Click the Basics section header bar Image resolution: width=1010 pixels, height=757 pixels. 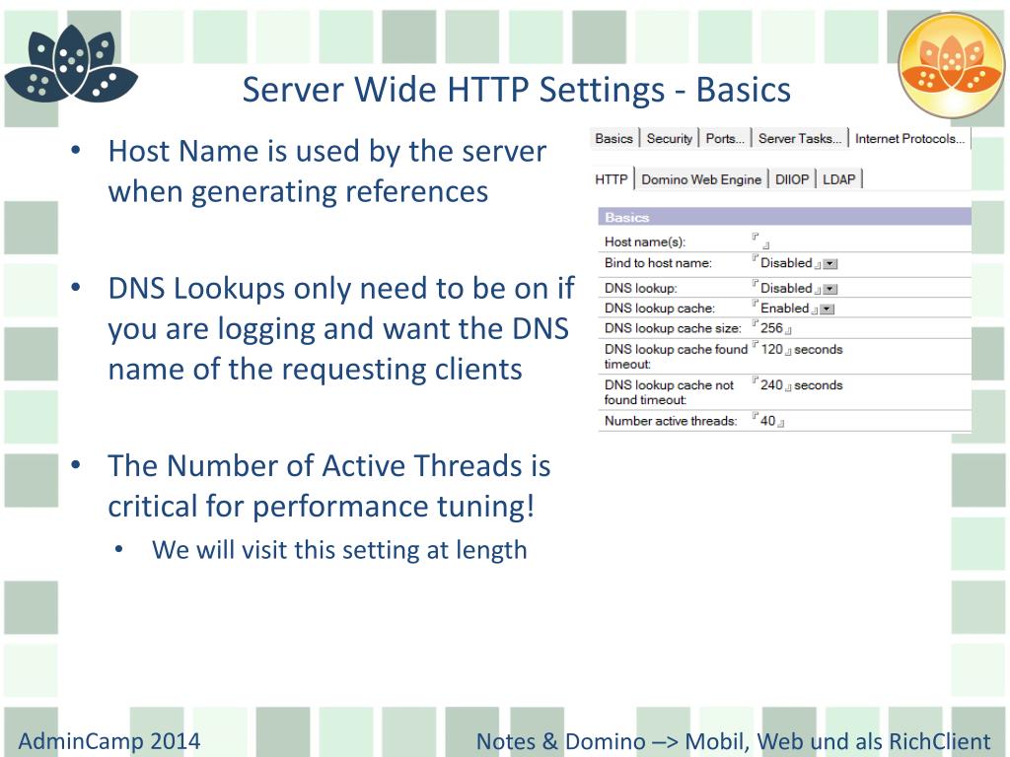(784, 217)
